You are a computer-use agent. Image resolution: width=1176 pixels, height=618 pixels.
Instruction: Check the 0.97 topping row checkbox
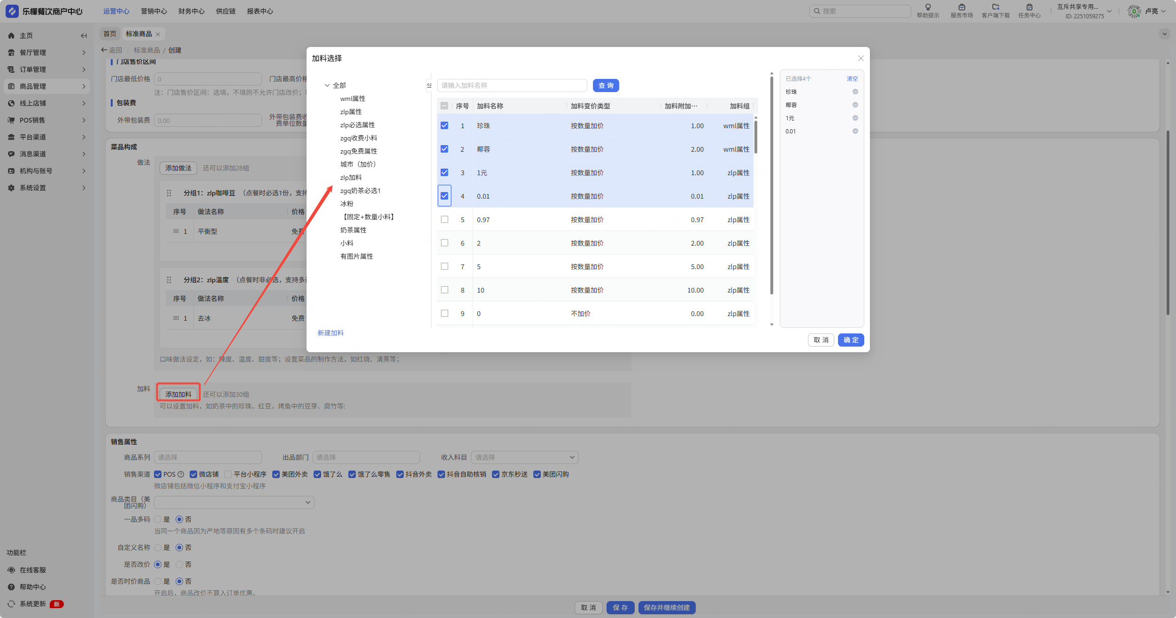pyautogui.click(x=445, y=220)
